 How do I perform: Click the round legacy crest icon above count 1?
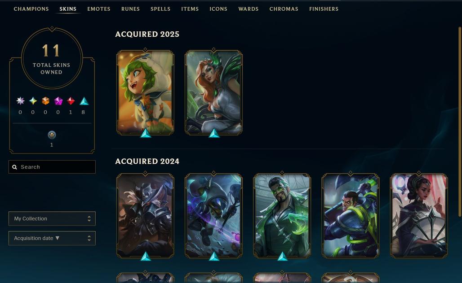[x=52, y=135]
